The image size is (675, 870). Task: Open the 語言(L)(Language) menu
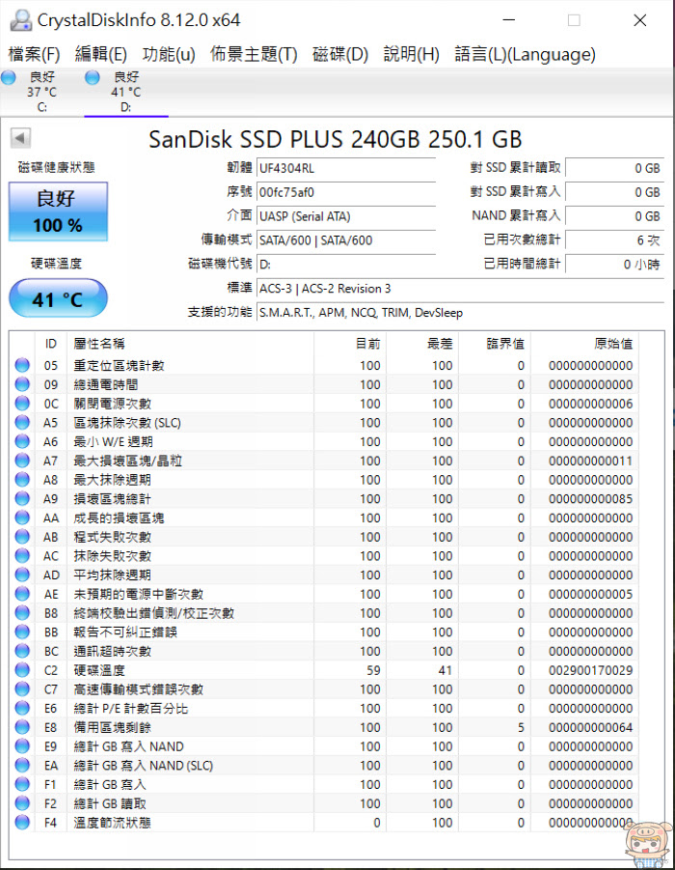(x=525, y=54)
